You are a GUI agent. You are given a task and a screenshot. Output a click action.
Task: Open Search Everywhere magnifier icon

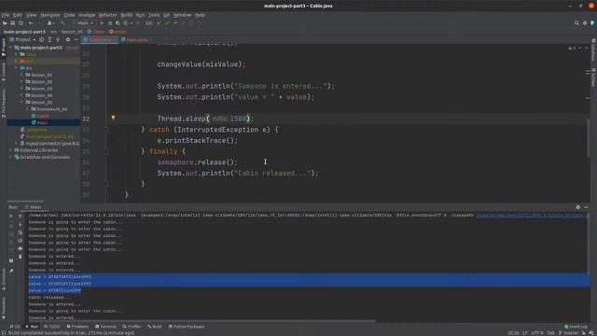pos(576,23)
